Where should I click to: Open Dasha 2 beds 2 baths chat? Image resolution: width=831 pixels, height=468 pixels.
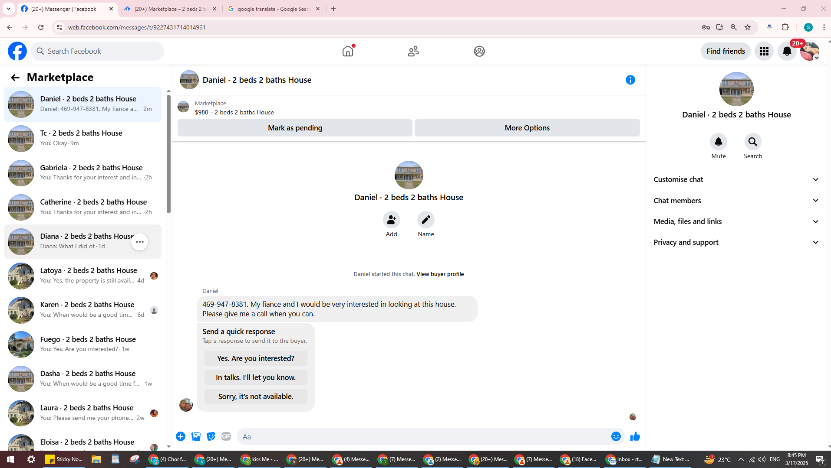pos(82,379)
